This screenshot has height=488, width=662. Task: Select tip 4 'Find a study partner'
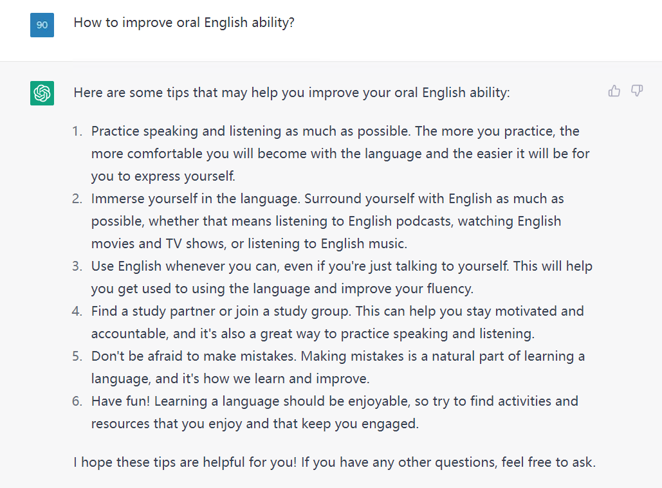point(338,322)
